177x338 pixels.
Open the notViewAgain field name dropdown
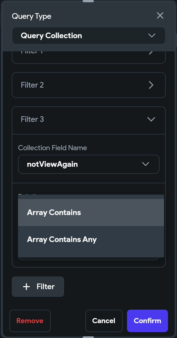[x=88, y=164]
